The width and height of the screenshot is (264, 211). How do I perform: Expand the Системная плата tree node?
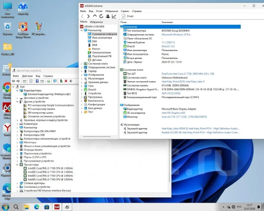click(x=82, y=63)
